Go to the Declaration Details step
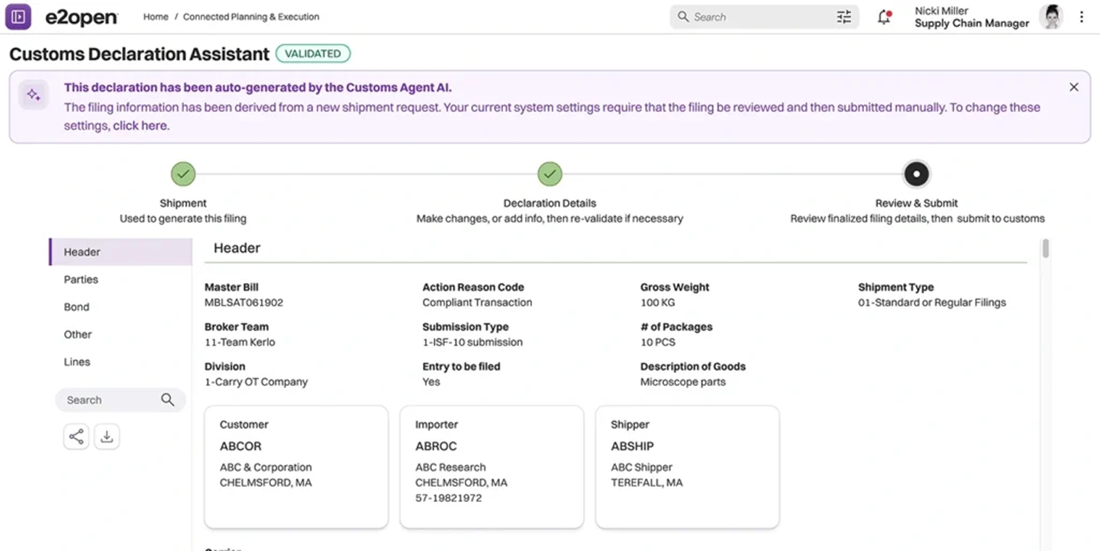 [x=550, y=174]
